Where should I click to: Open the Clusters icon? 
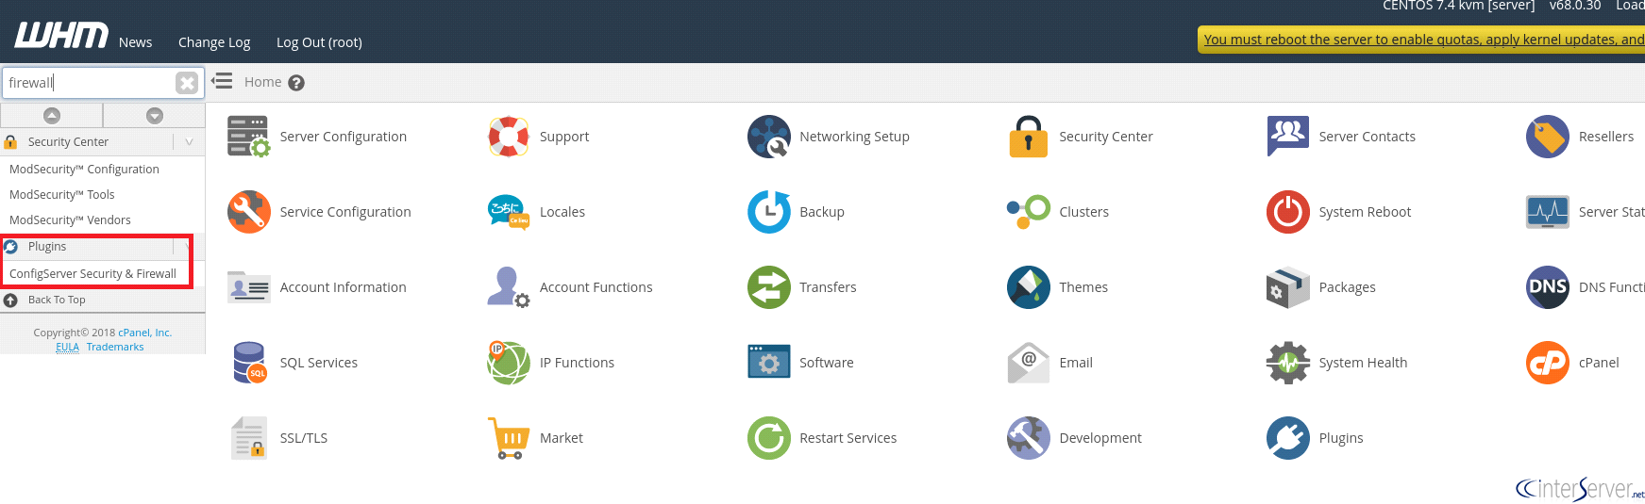pyautogui.click(x=1029, y=212)
